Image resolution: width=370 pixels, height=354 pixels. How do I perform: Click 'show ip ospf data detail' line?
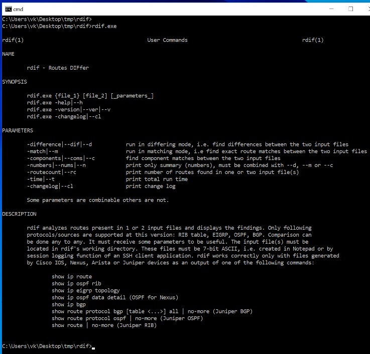[115, 297]
